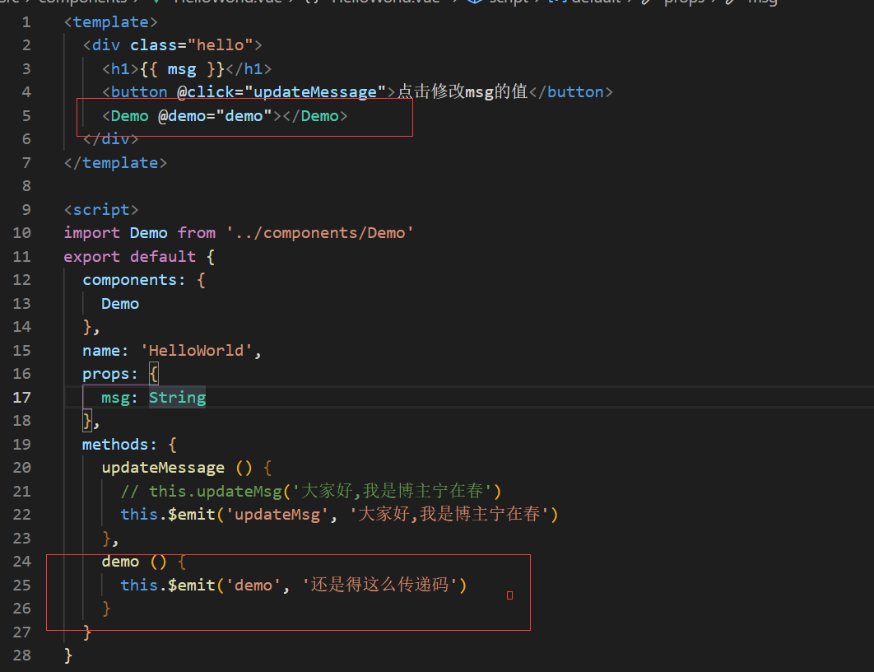Click line number 5 in the gutter

pyautogui.click(x=26, y=116)
